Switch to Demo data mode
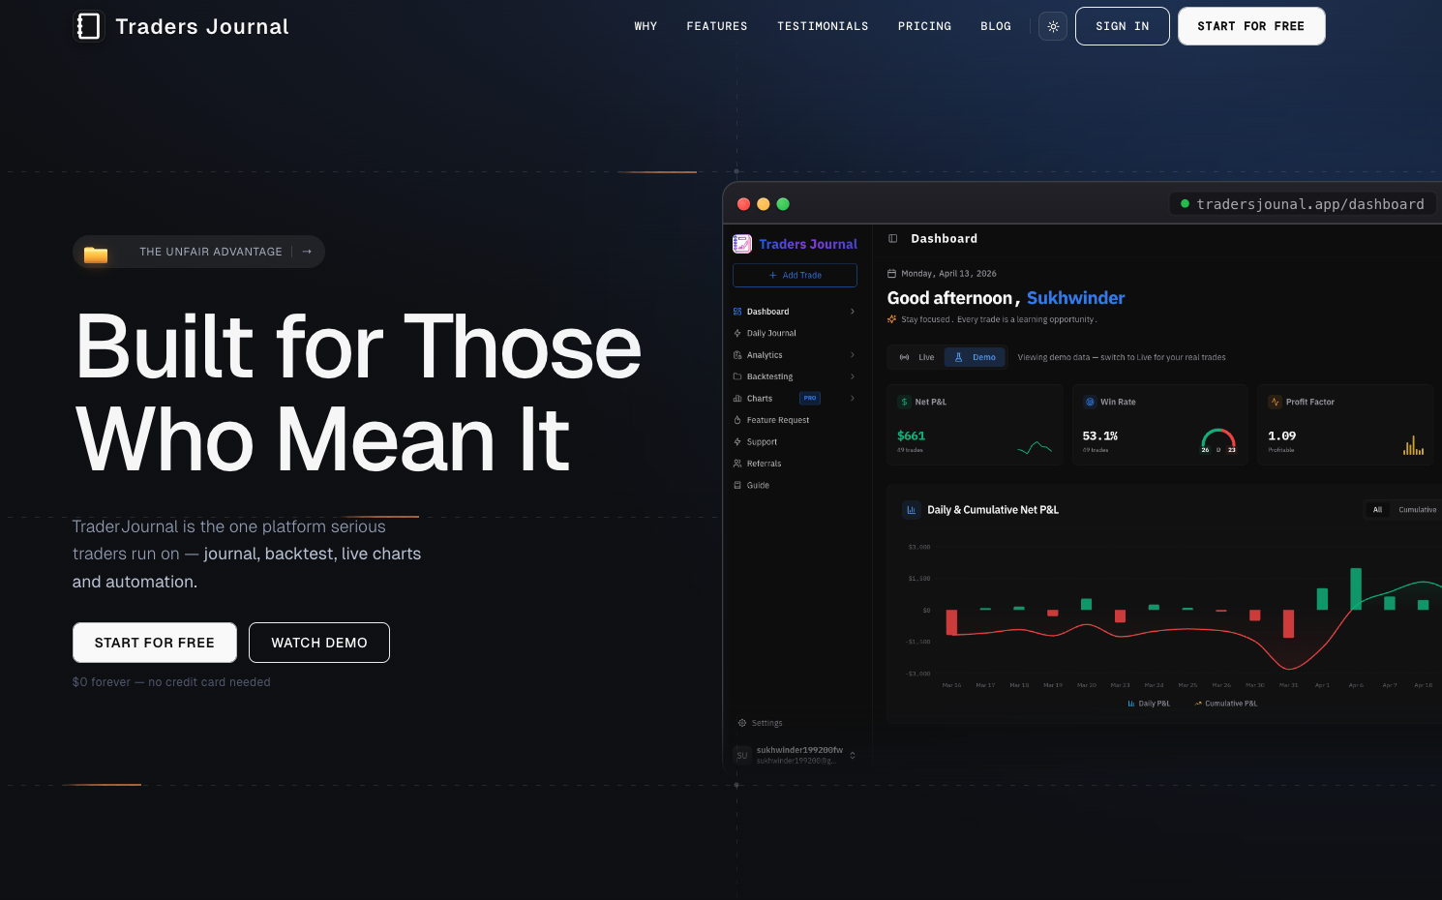 coord(975,357)
